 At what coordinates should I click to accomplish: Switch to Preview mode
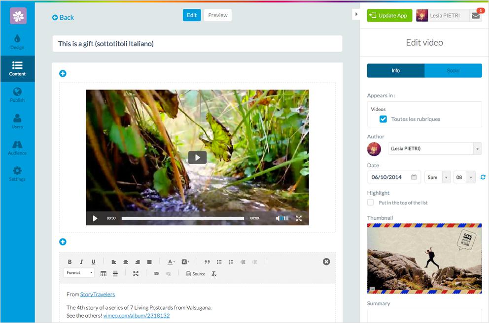pyautogui.click(x=217, y=15)
